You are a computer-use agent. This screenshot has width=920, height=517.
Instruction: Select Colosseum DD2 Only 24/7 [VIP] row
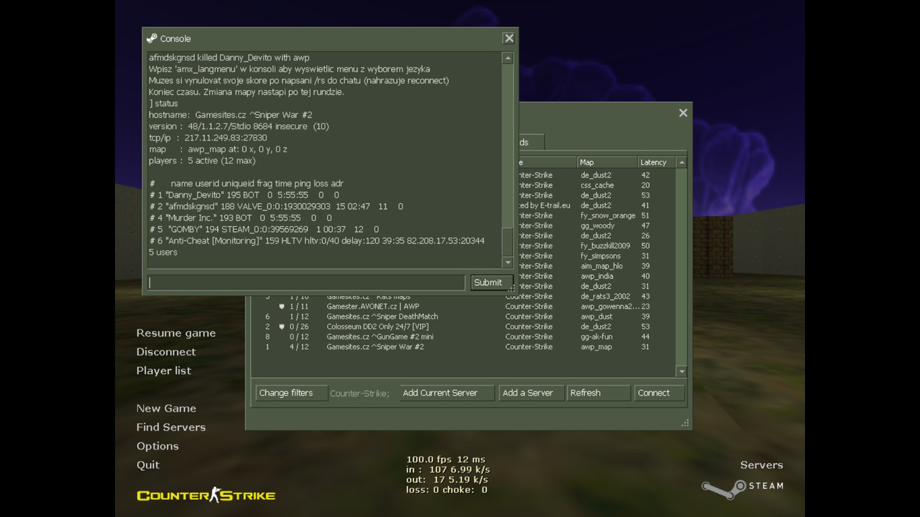click(464, 327)
